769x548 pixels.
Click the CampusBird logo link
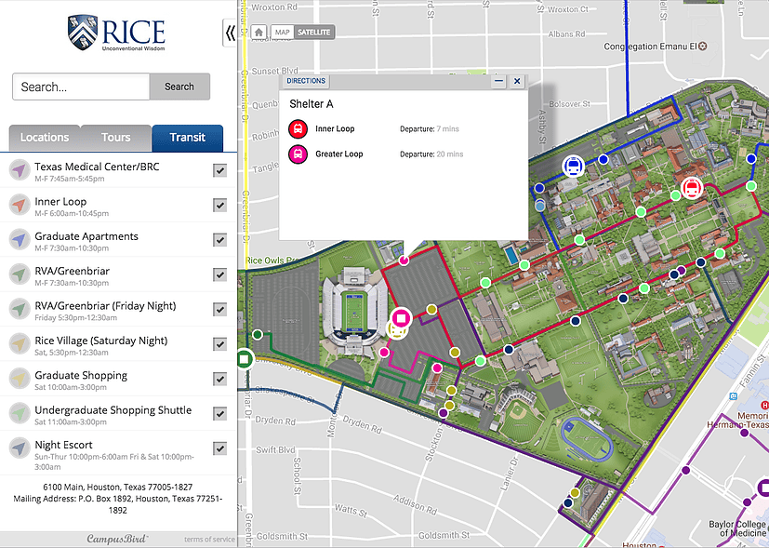pyautogui.click(x=118, y=539)
